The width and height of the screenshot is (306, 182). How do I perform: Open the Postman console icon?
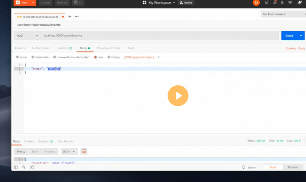[x=32, y=167]
